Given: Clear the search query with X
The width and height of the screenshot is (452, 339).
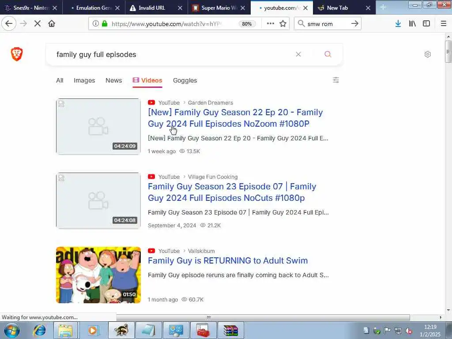Looking at the screenshot, I should pyautogui.click(x=298, y=54).
